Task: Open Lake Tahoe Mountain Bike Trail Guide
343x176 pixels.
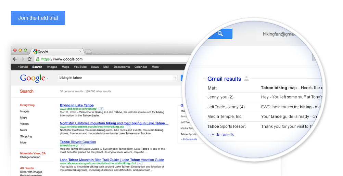Action: click(x=112, y=160)
